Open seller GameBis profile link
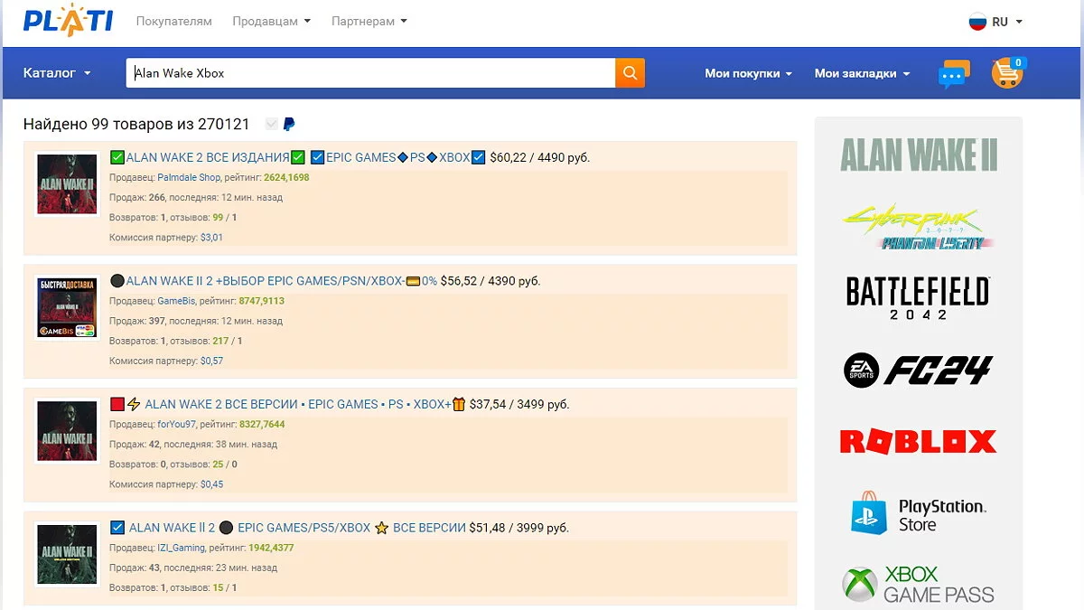 click(x=176, y=301)
